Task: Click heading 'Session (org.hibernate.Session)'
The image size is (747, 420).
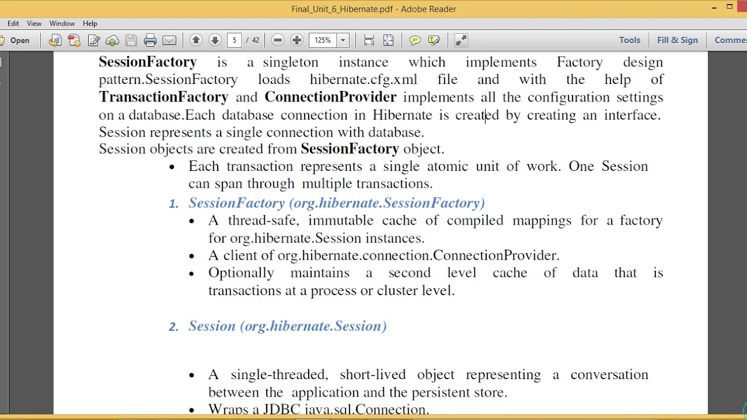Action: 287,326
